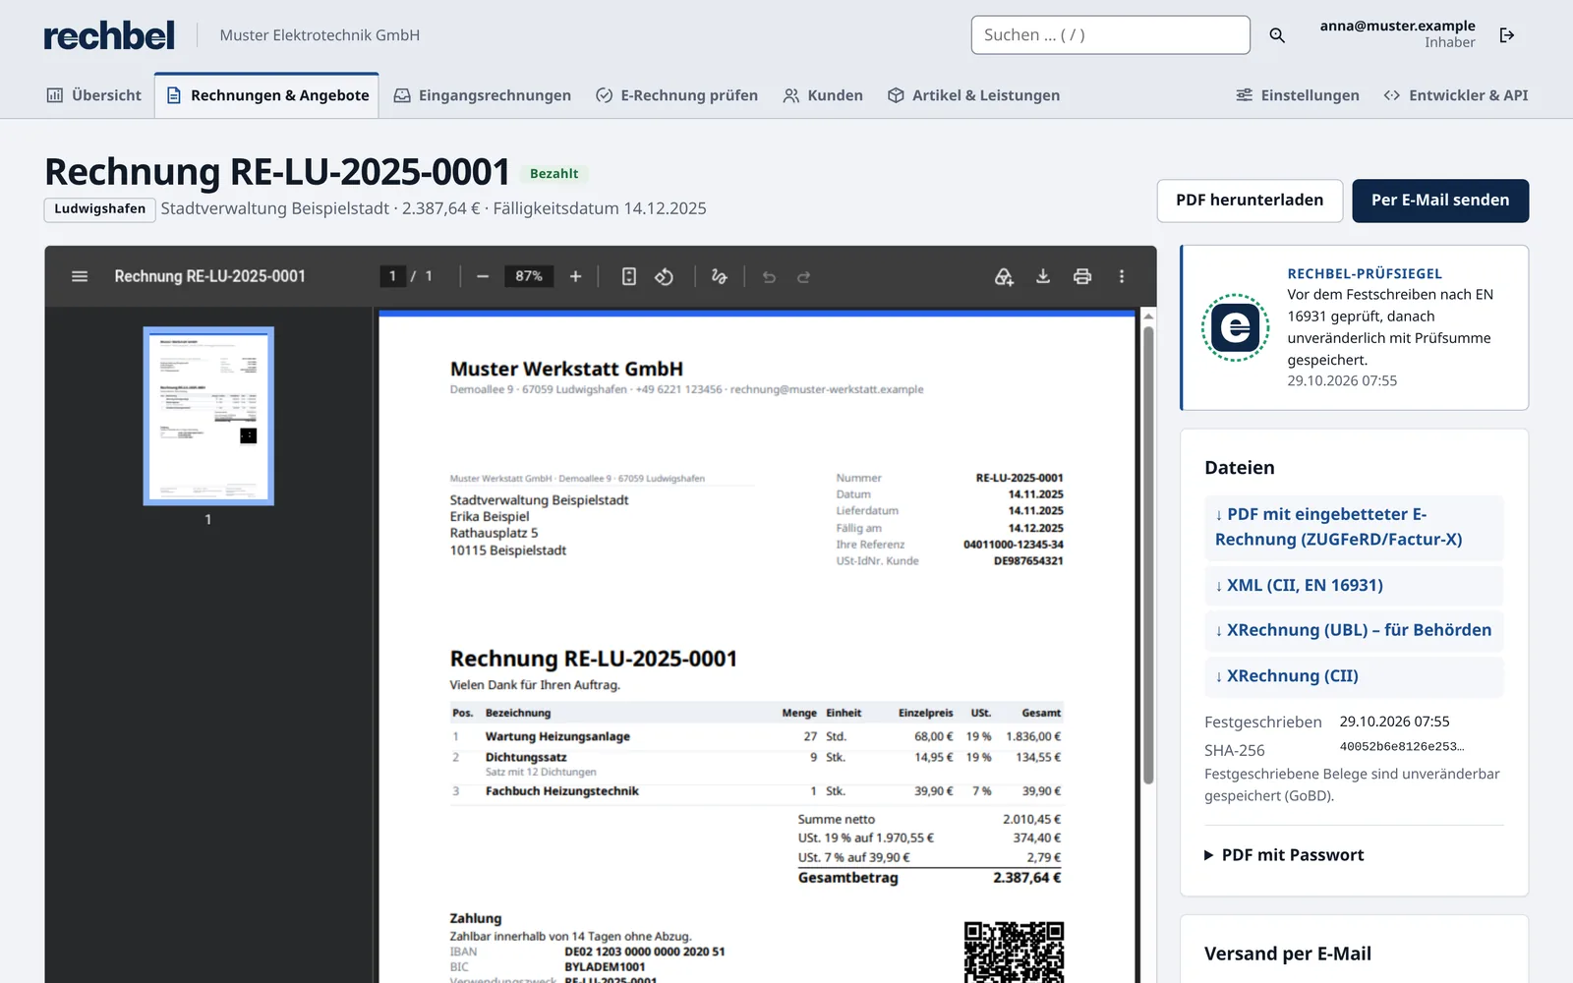Print the PDF invoice
1573x983 pixels.
click(x=1082, y=276)
